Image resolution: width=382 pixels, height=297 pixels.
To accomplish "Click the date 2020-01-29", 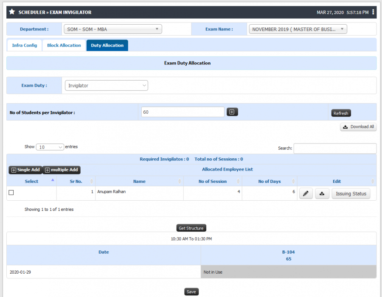I will coord(20,272).
